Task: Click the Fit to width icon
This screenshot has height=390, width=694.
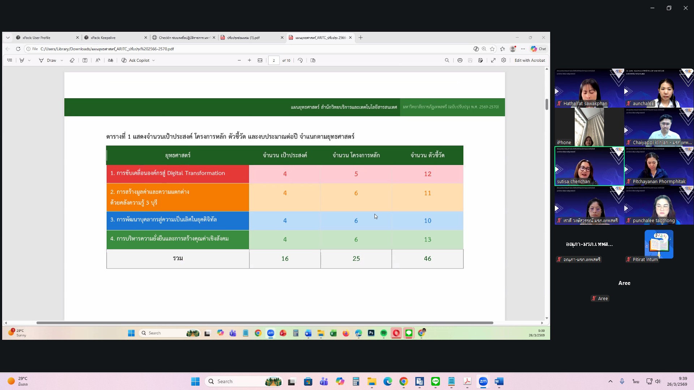Action: click(260, 60)
